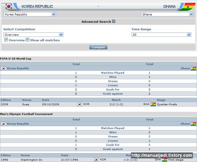Click the Advanced Search title
Viewport: 197px width, 162px height.
pos(96,22)
